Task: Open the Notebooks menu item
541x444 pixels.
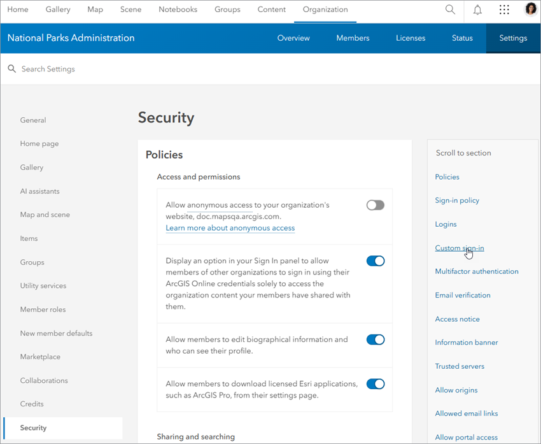Action: pos(178,10)
